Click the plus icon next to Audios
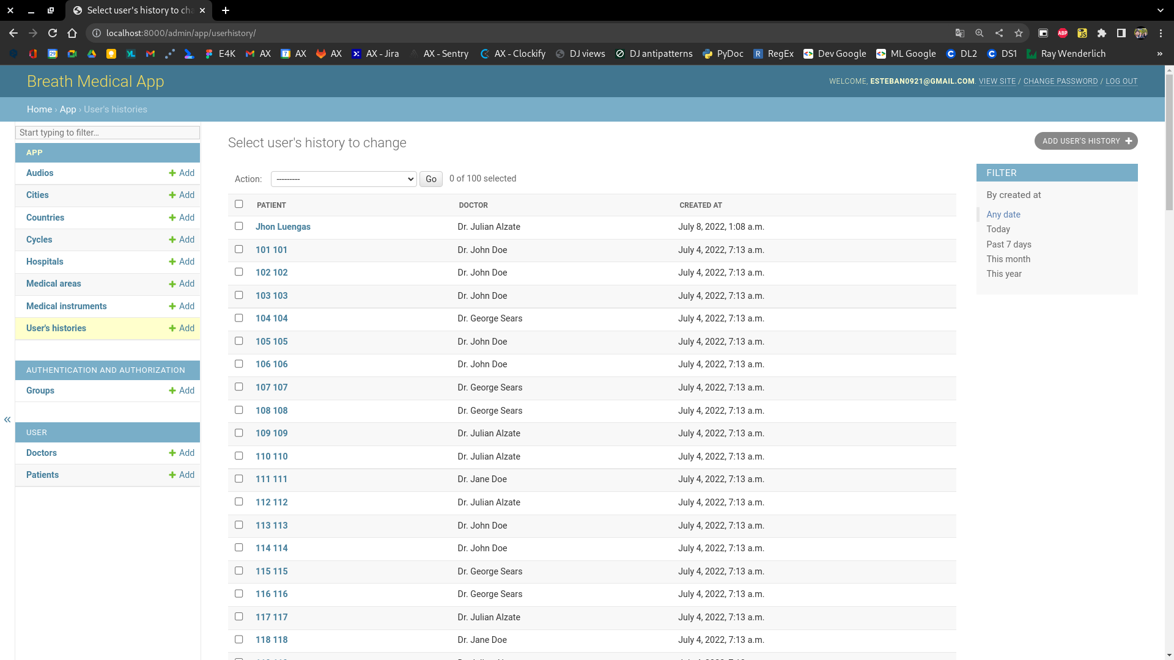This screenshot has width=1174, height=660. [172, 174]
